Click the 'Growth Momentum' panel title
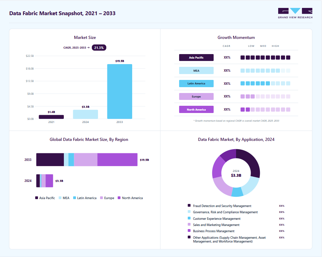Screen dimensions: 322x257 pyautogui.click(x=236, y=38)
